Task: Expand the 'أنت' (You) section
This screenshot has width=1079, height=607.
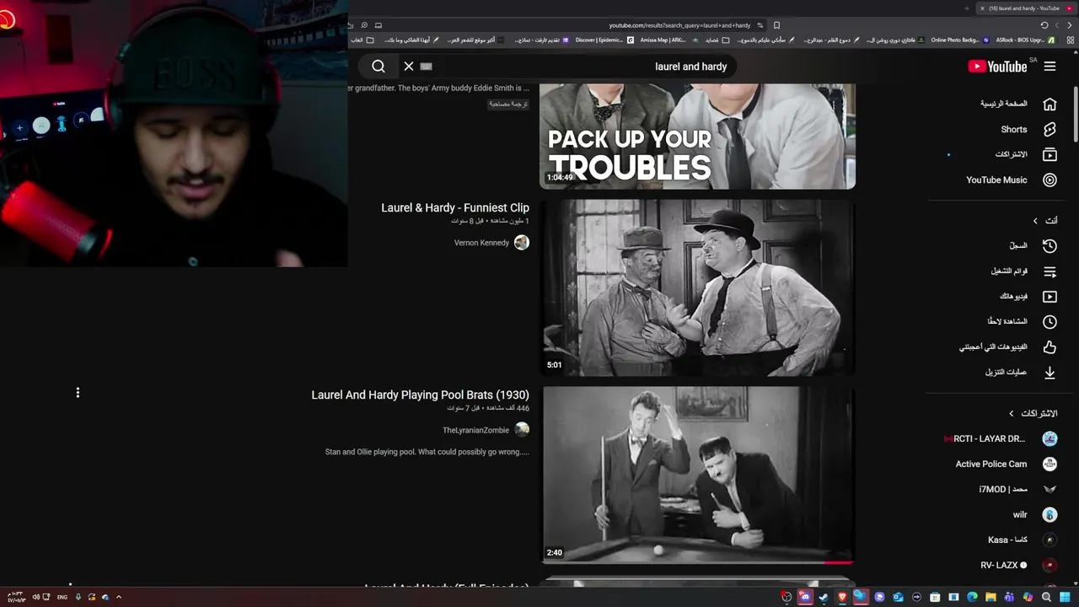Action: pos(1045,221)
